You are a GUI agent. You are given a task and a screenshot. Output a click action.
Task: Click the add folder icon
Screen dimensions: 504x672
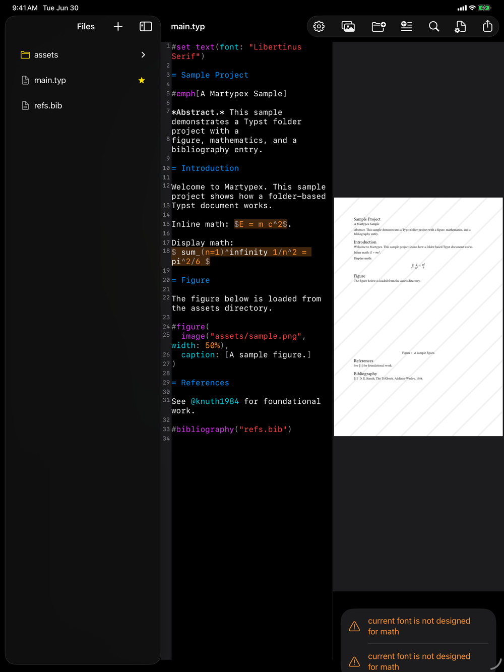(x=379, y=26)
